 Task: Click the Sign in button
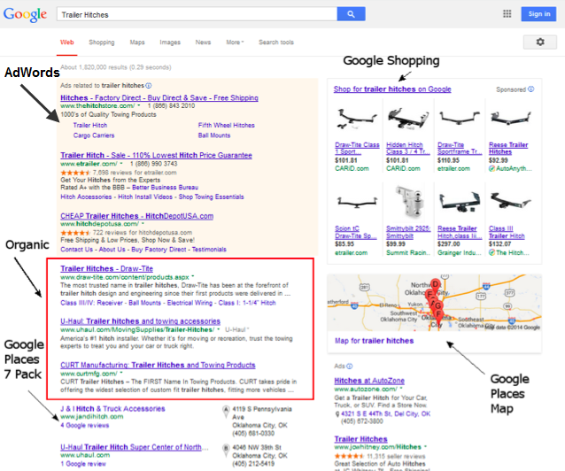(539, 14)
